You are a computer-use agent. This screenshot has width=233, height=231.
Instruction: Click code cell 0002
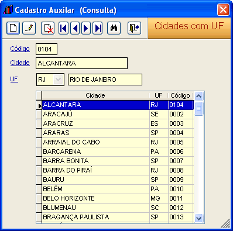(x=181, y=114)
